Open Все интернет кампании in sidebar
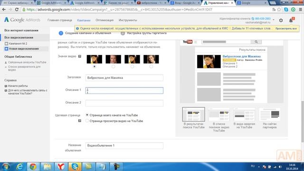Viewport: 304px width, 171px height. coord(21,30)
